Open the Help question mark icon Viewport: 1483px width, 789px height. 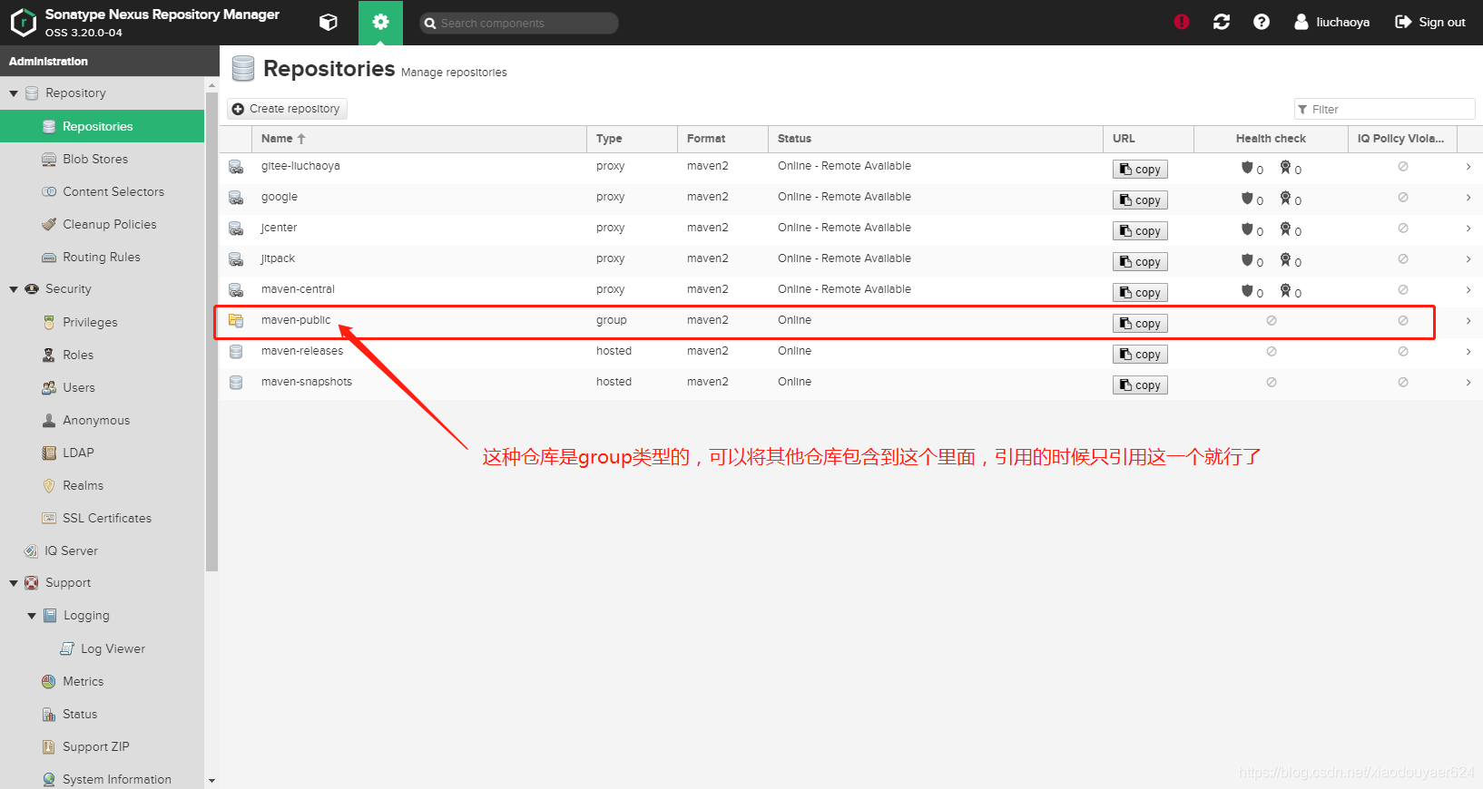[x=1262, y=22]
